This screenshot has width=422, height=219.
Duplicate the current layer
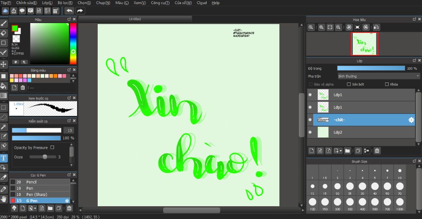(358, 151)
